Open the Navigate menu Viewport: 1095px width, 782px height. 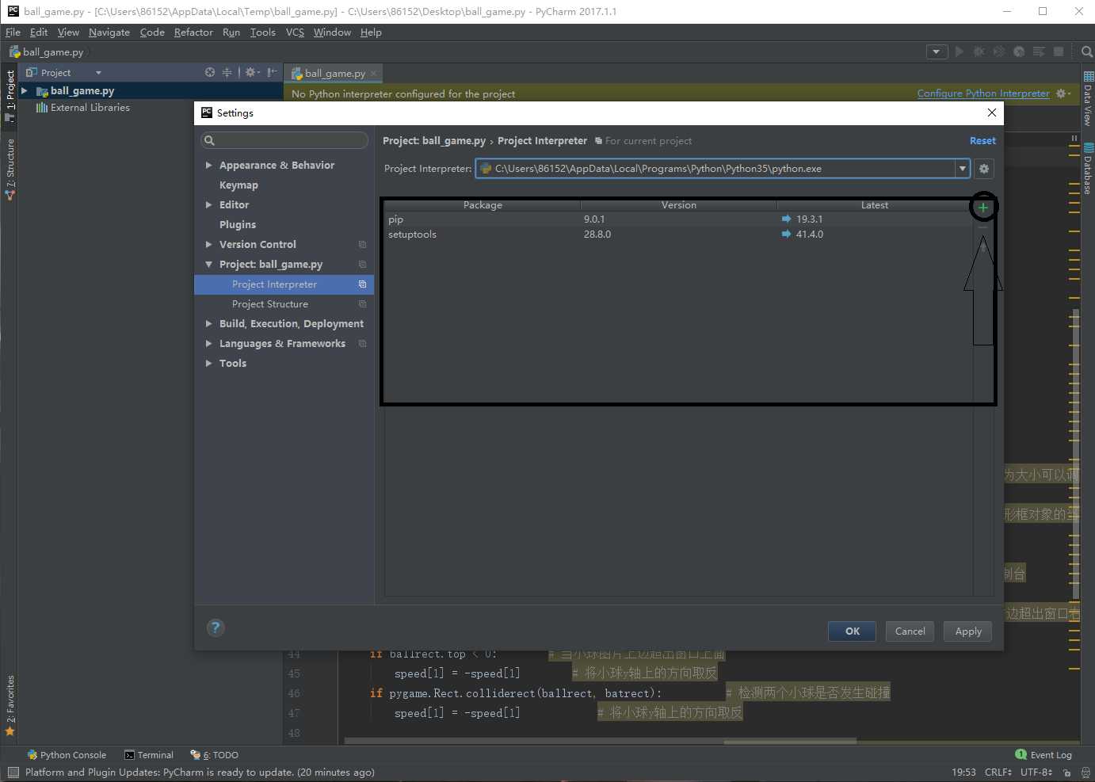pyautogui.click(x=109, y=32)
